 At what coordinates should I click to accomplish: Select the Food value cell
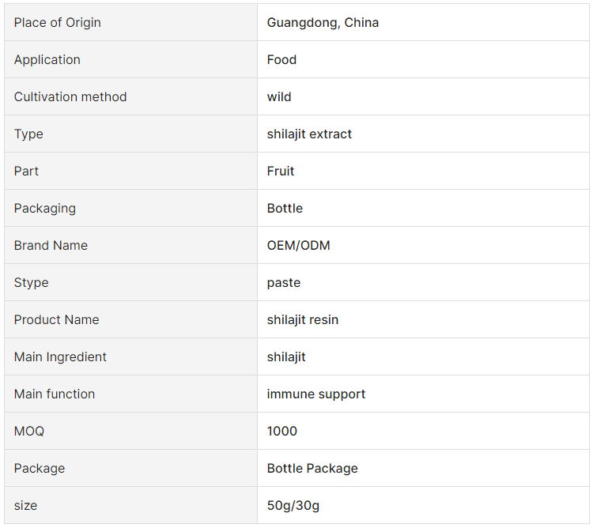423,60
